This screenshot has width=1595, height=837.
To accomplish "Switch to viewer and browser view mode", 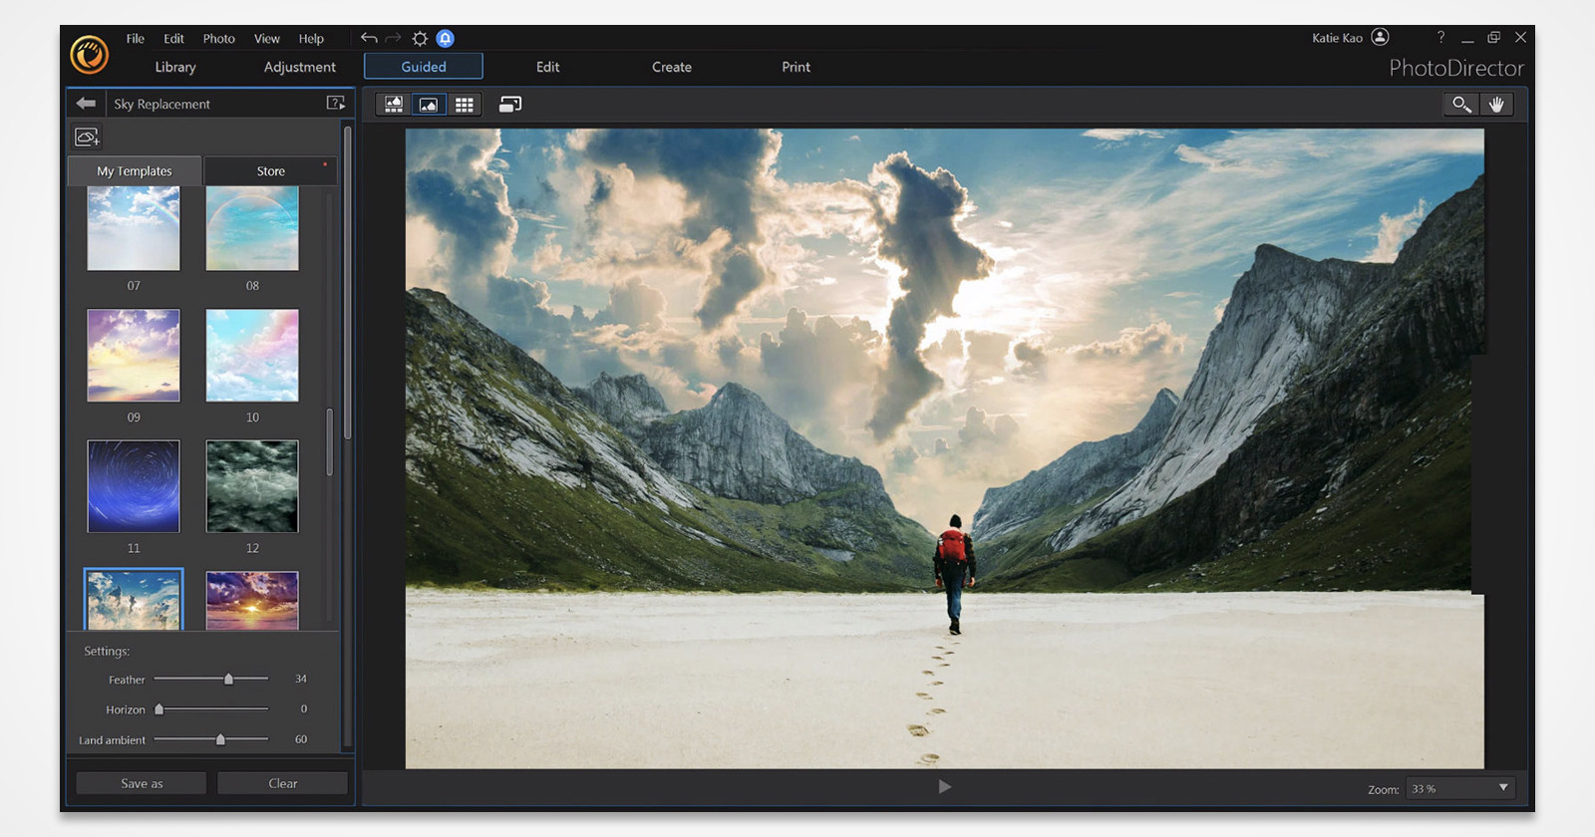I will pyautogui.click(x=394, y=105).
